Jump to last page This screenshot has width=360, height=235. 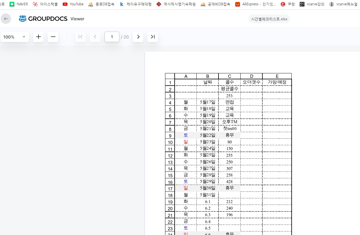pos(153,37)
